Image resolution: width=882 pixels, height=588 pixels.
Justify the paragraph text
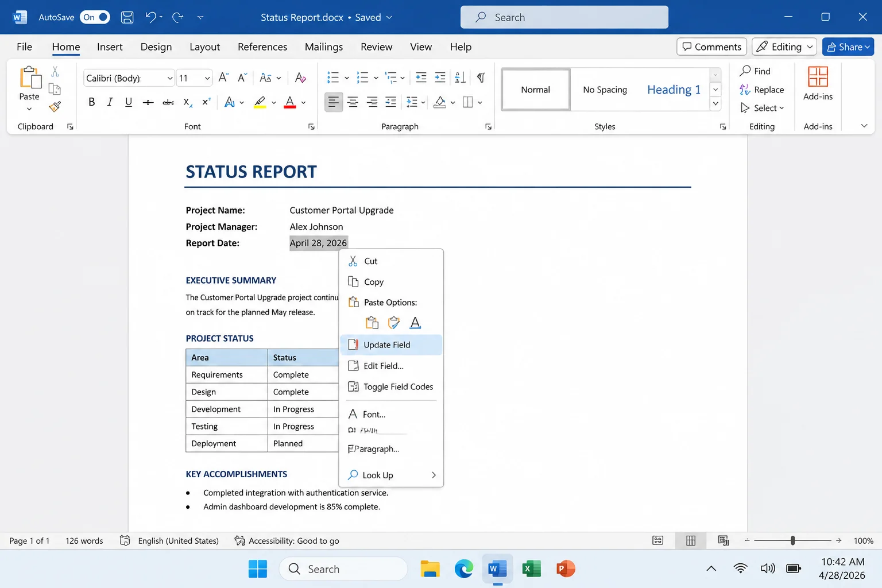(x=391, y=102)
